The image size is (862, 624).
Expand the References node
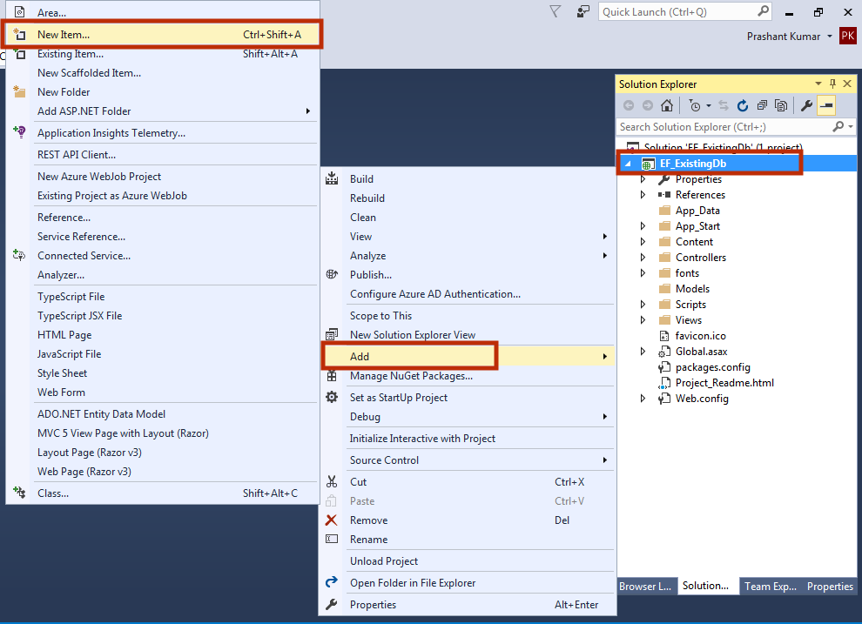[643, 194]
